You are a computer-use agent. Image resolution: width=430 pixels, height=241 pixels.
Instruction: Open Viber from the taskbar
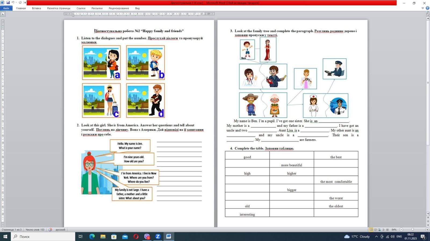click(147, 236)
